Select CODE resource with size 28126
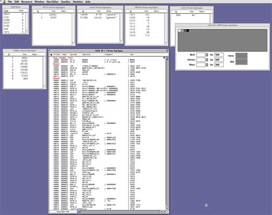The width and height of the screenshot is (272, 215). pos(24,64)
